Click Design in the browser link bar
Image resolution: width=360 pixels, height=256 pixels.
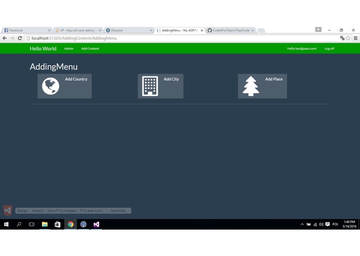tap(22, 211)
